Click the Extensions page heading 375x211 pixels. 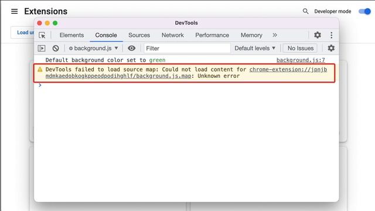coord(46,11)
